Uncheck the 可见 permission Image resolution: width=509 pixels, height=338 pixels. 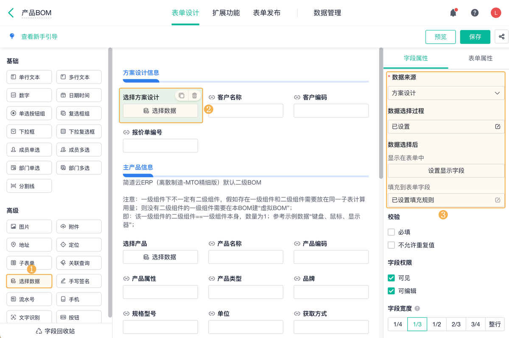[392, 278]
